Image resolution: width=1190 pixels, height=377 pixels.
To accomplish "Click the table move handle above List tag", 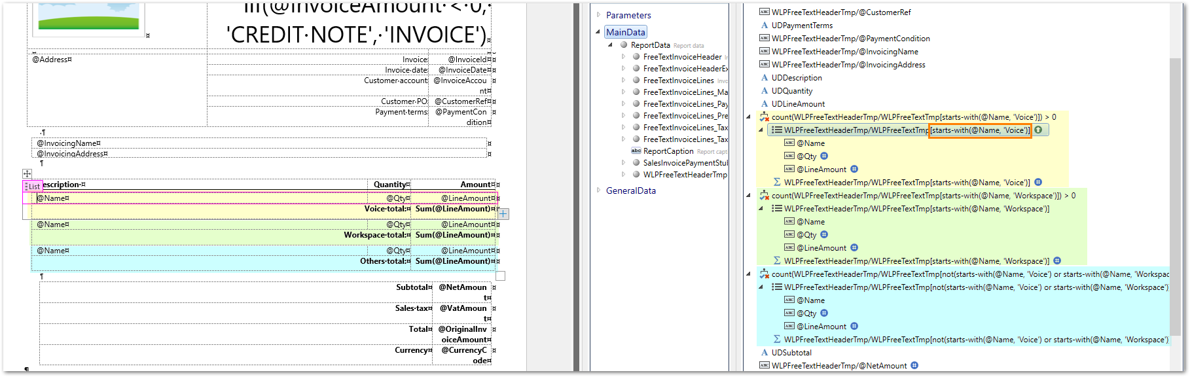I will (27, 173).
